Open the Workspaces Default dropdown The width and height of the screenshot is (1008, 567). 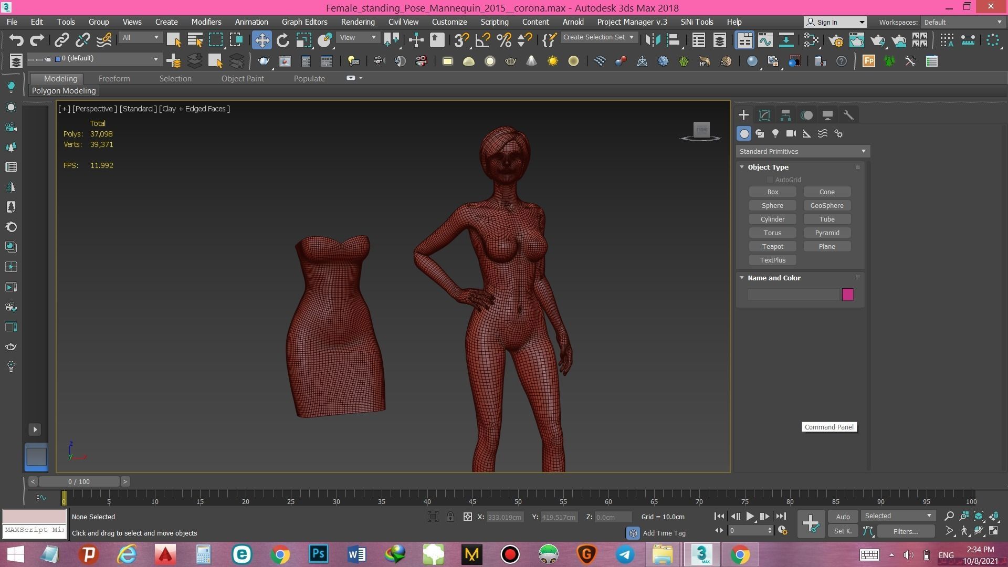pos(963,22)
